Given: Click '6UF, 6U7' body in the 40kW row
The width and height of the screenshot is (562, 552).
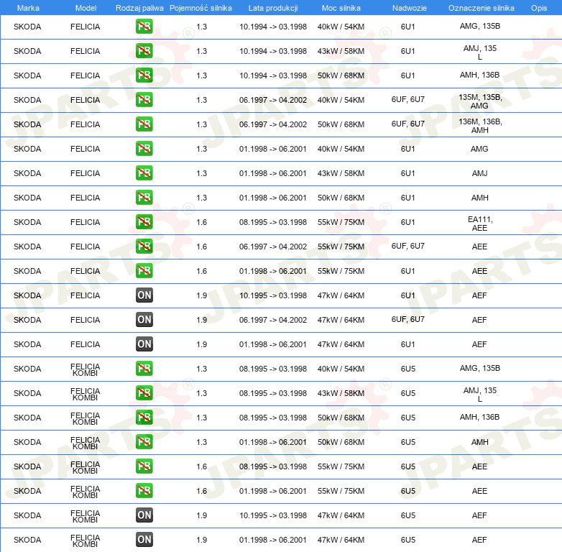Looking at the screenshot, I should pos(408,99).
